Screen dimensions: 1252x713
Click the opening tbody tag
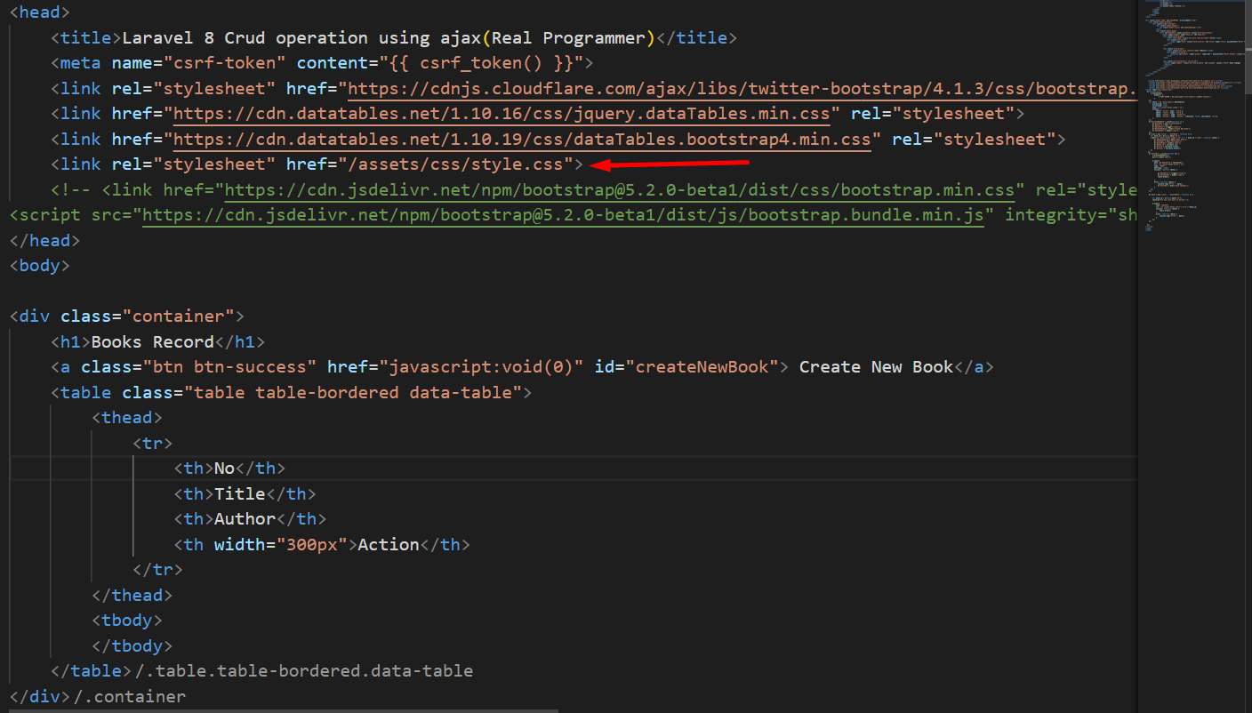coord(127,621)
